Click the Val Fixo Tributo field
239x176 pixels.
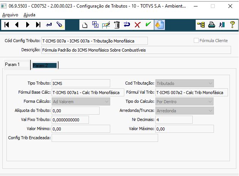pos(70,120)
